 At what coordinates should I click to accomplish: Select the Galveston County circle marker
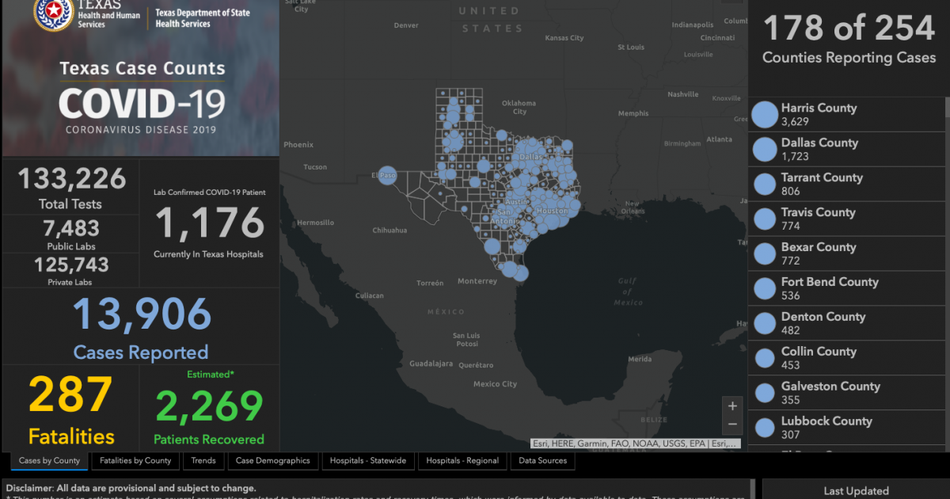765,393
